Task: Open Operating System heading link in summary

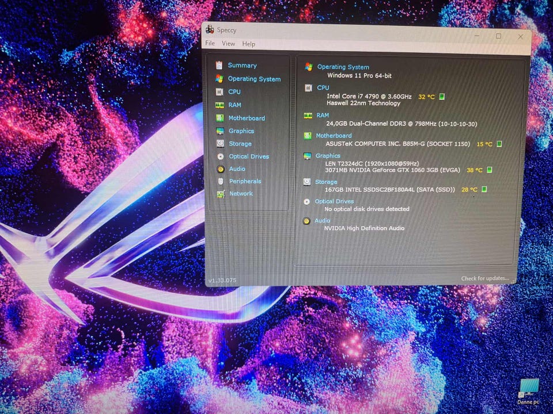Action: coord(343,67)
